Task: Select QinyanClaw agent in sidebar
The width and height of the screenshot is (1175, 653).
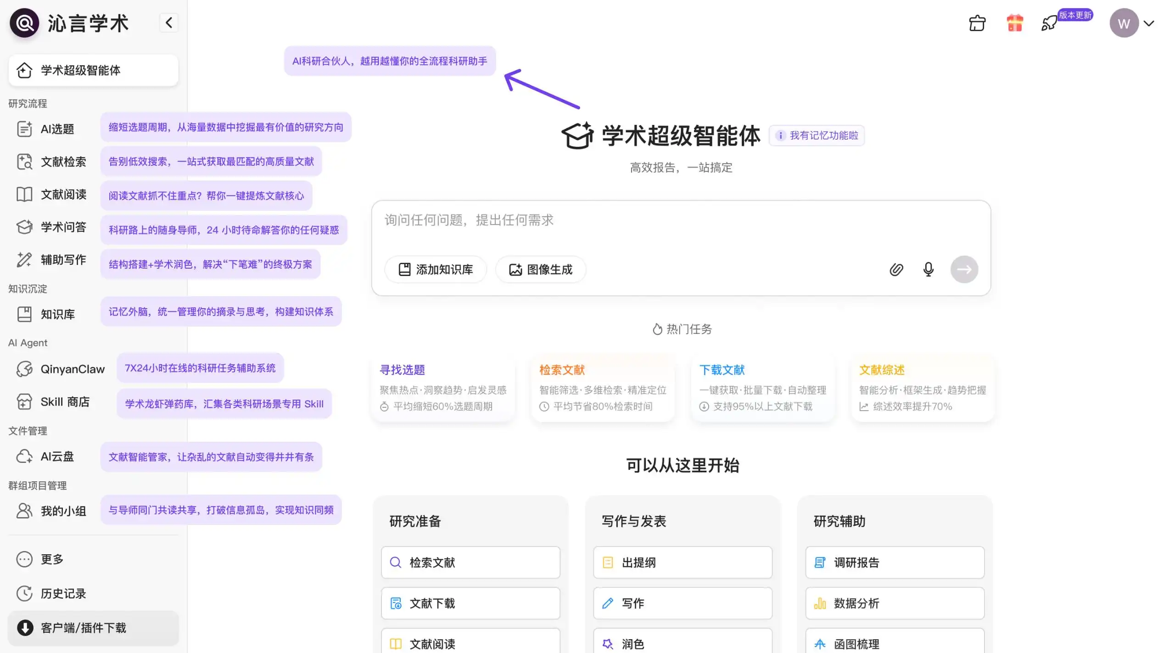Action: (x=72, y=369)
